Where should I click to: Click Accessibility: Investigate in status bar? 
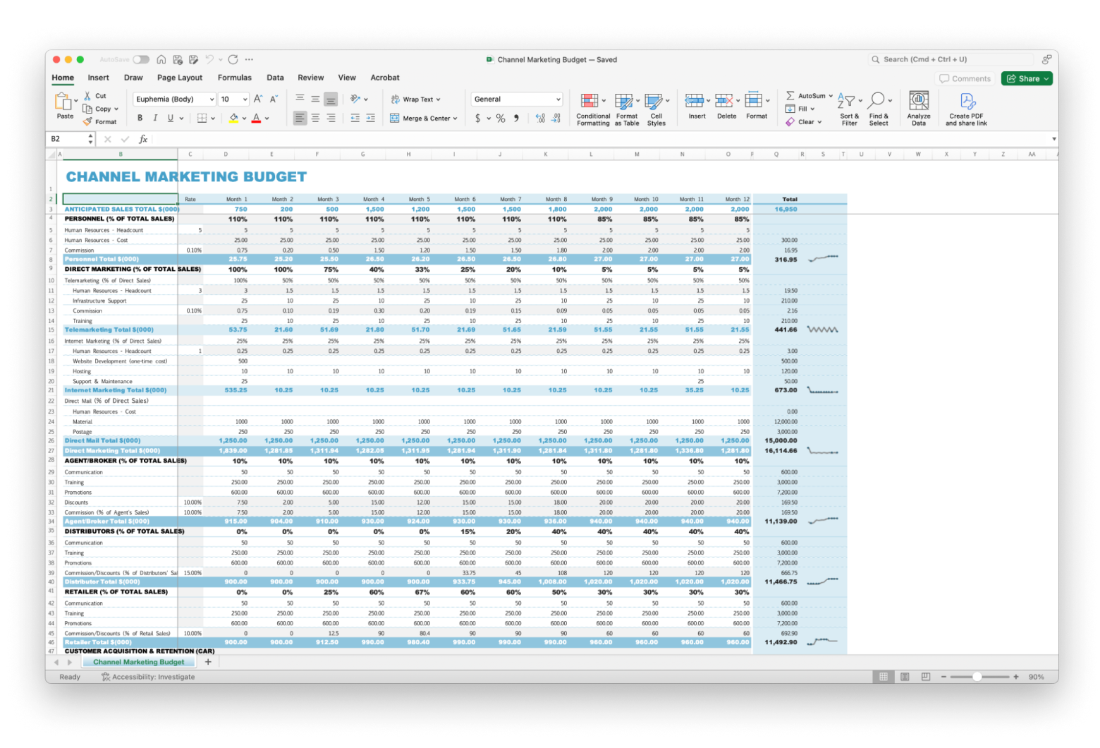[x=148, y=677]
